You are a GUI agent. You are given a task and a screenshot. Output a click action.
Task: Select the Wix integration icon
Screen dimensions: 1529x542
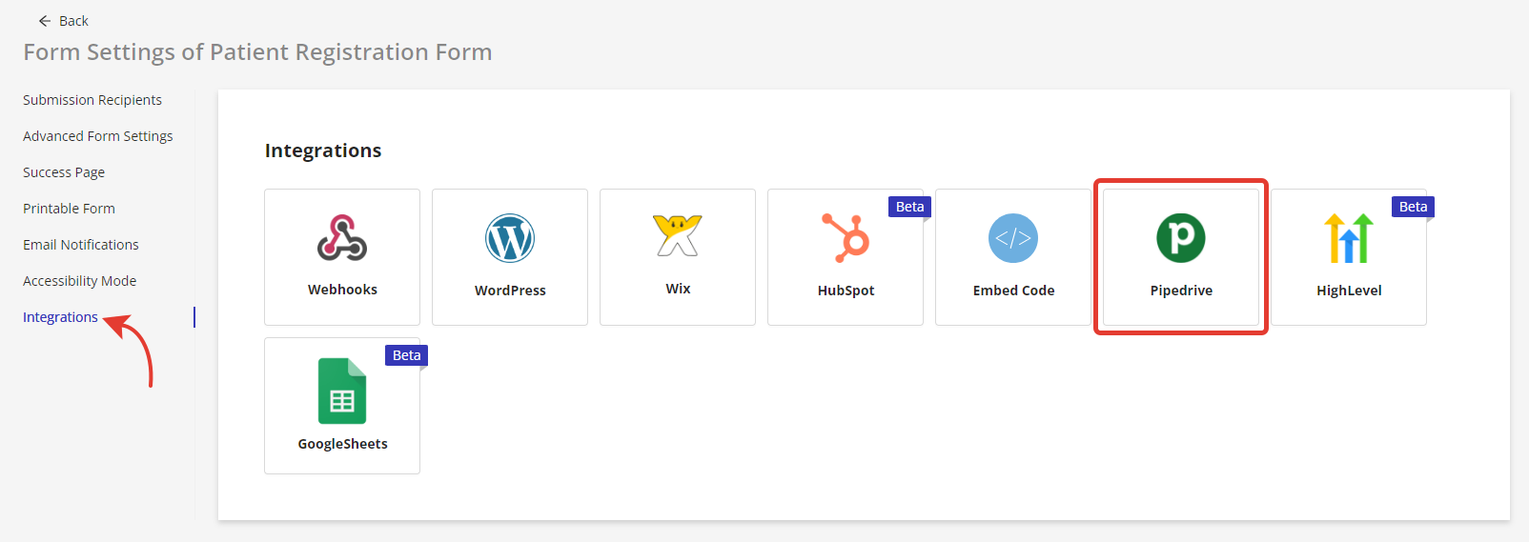click(x=678, y=235)
